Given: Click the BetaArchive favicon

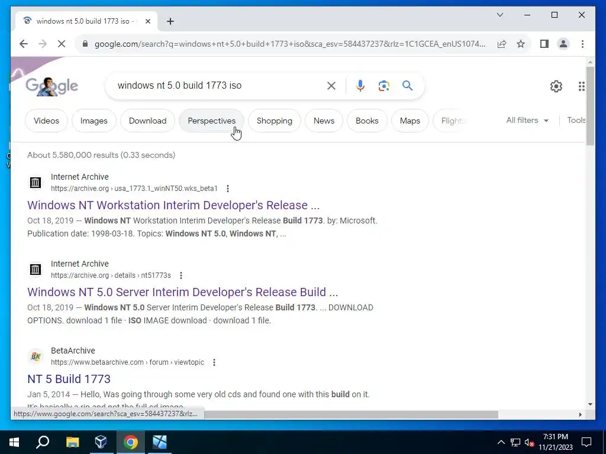Looking at the screenshot, I should pyautogui.click(x=36, y=356).
